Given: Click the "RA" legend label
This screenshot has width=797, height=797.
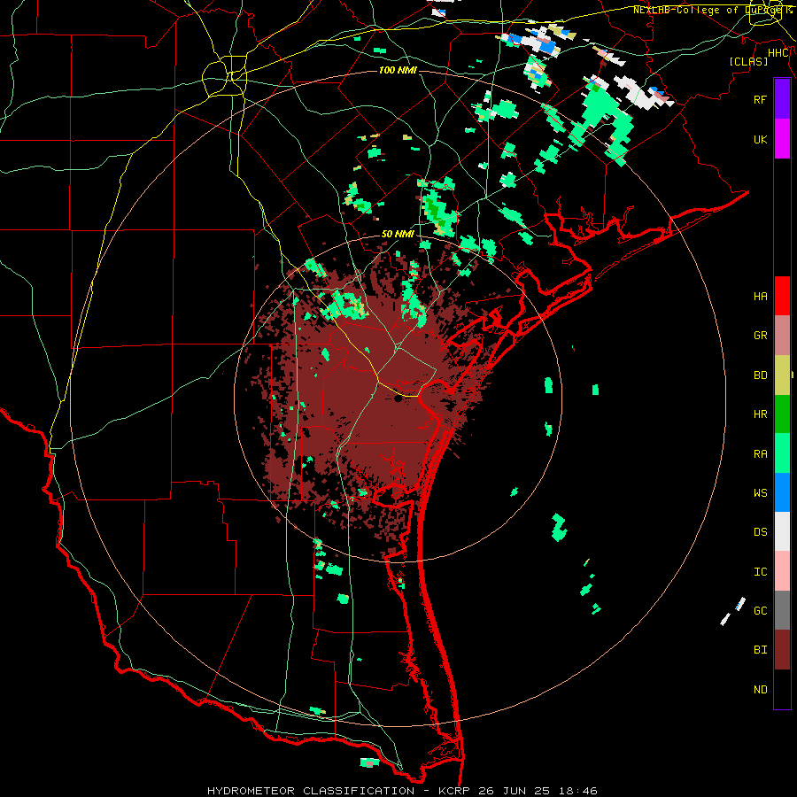Looking at the screenshot, I should coord(760,454).
